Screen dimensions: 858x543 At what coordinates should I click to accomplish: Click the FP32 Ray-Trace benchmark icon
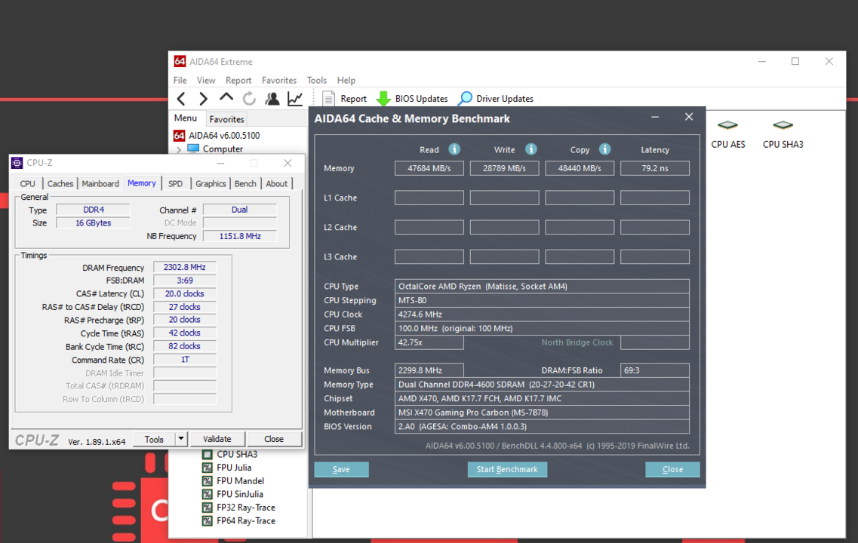tap(207, 508)
